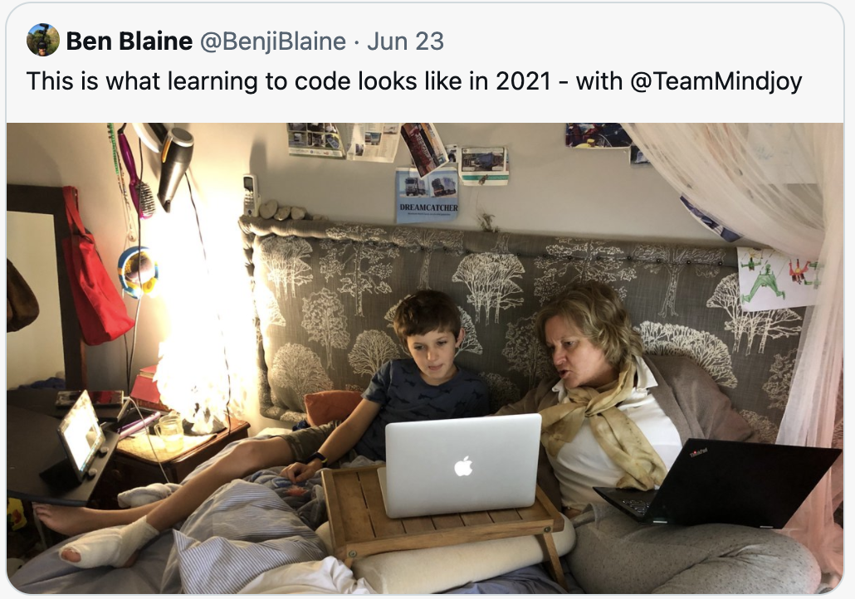This screenshot has height=599, width=855.
Task: Click the glass mug on the nightstand
Action: pyautogui.click(x=170, y=433)
